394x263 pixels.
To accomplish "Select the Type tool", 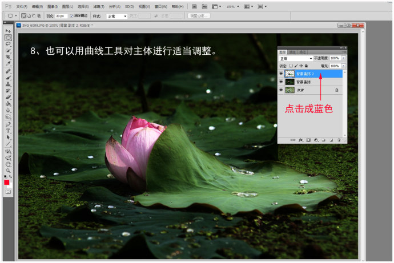I will 8,131.
